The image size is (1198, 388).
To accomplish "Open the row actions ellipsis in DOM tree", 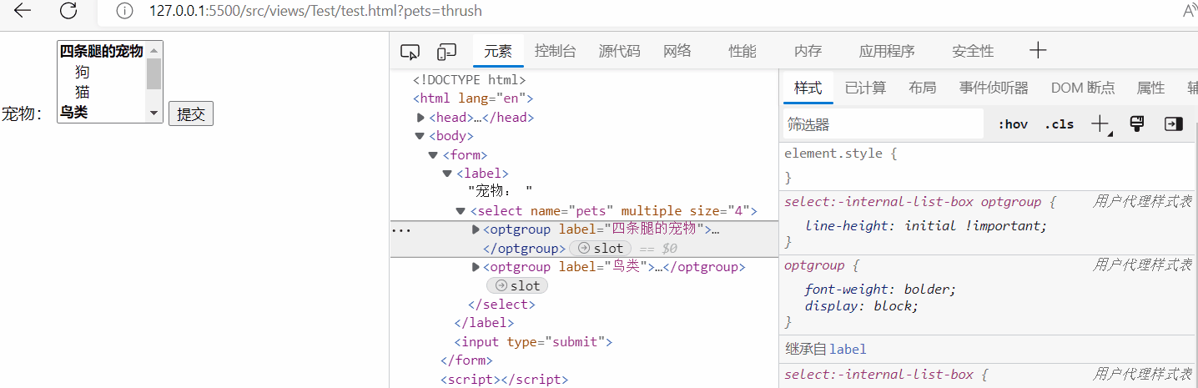I will [401, 230].
